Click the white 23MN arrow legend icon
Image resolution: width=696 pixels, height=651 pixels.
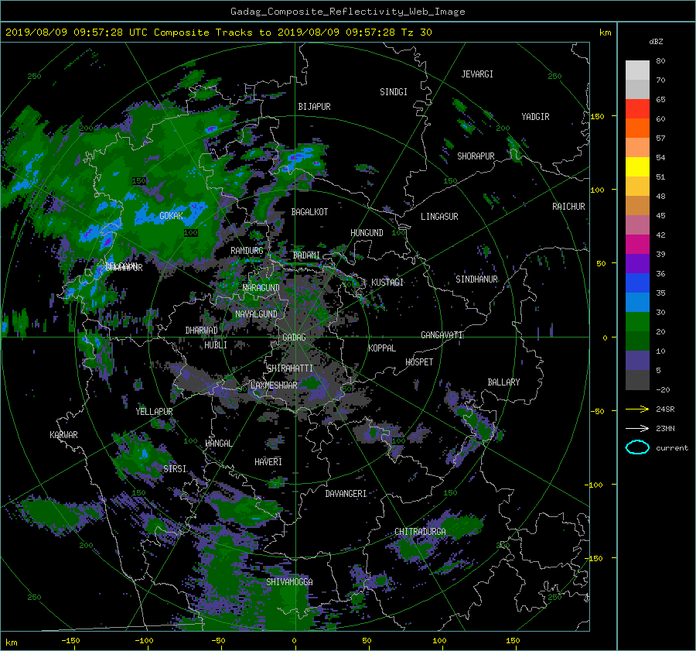point(637,428)
